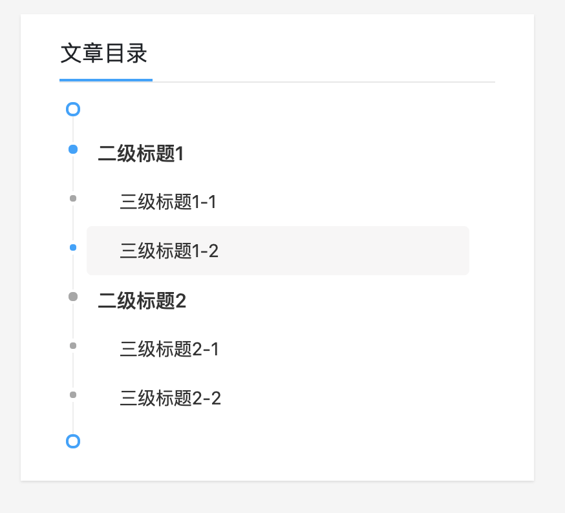The image size is (565, 513).
Task: Click the 文章目录 heading
Action: point(103,55)
